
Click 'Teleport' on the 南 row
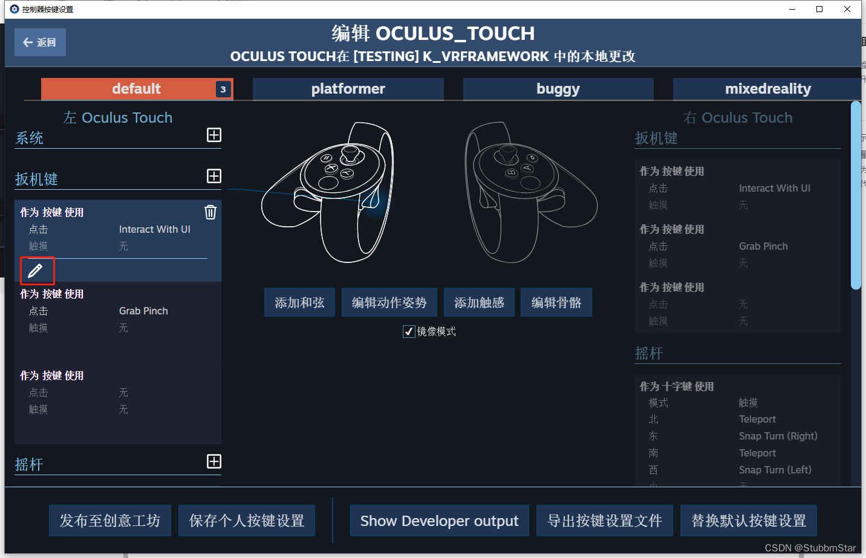pos(757,453)
